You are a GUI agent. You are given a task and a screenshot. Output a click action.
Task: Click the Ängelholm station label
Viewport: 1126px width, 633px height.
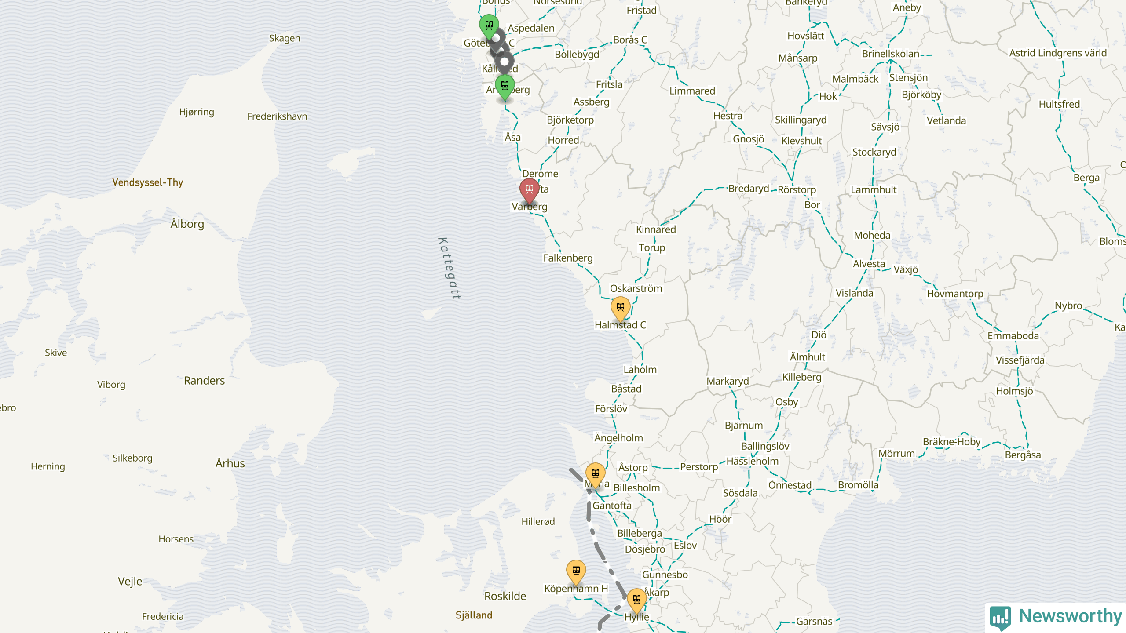pyautogui.click(x=618, y=438)
